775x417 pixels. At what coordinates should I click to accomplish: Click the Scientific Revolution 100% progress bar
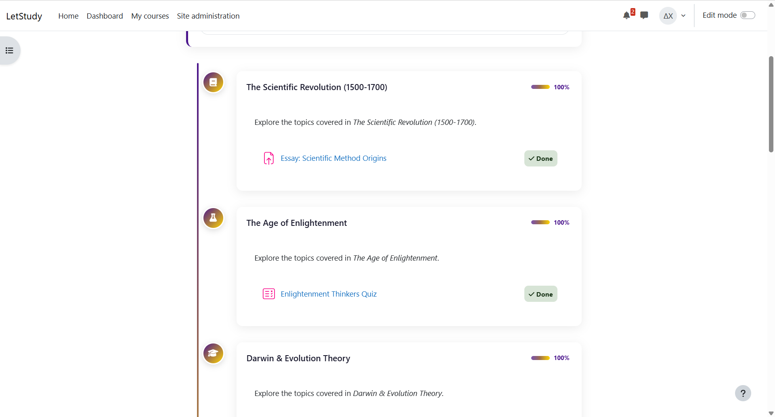pos(540,87)
